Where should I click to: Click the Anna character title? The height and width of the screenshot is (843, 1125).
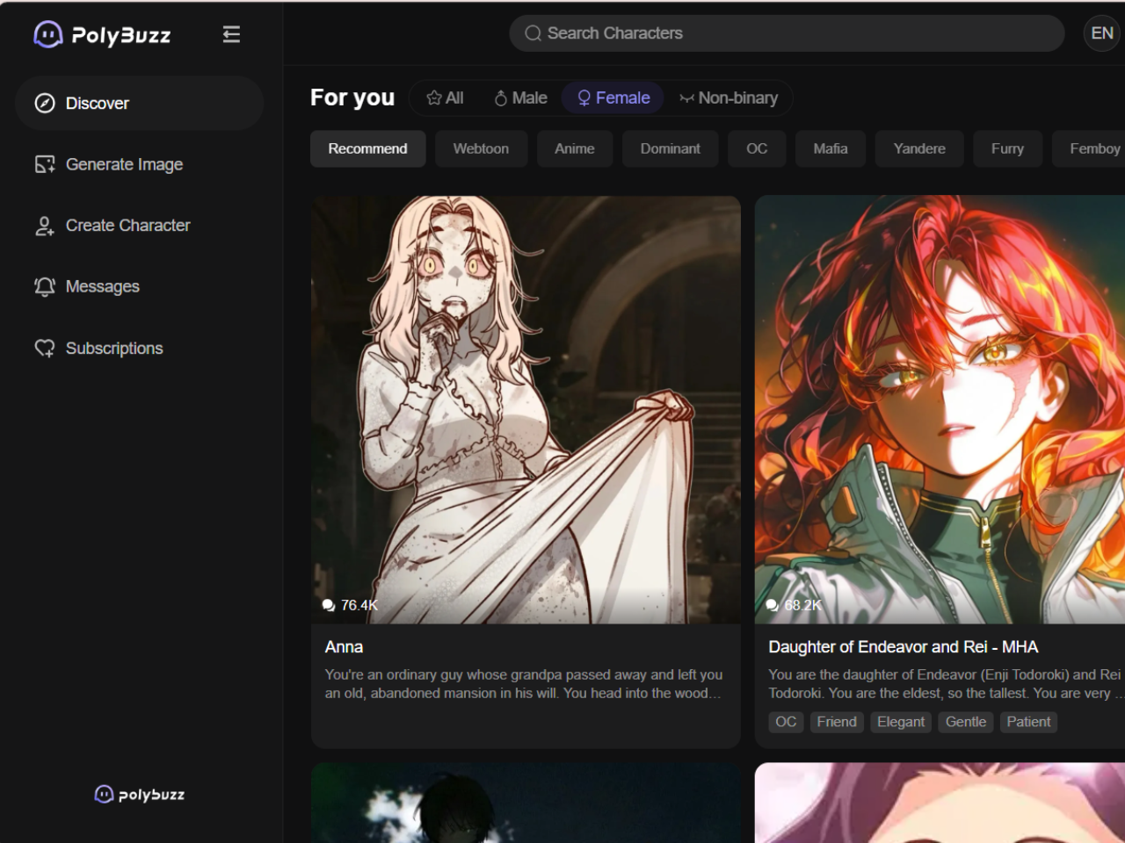tap(344, 647)
